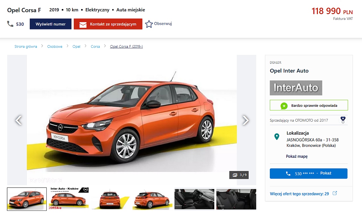Select dark front interior seats thumbnail
The height and width of the screenshot is (217, 362).
pos(194,199)
